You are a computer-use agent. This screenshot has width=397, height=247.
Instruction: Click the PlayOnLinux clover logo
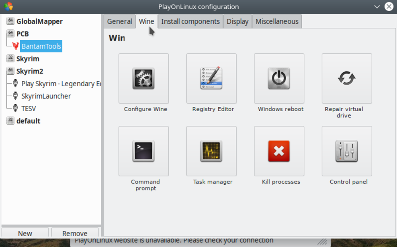pos(8,6)
